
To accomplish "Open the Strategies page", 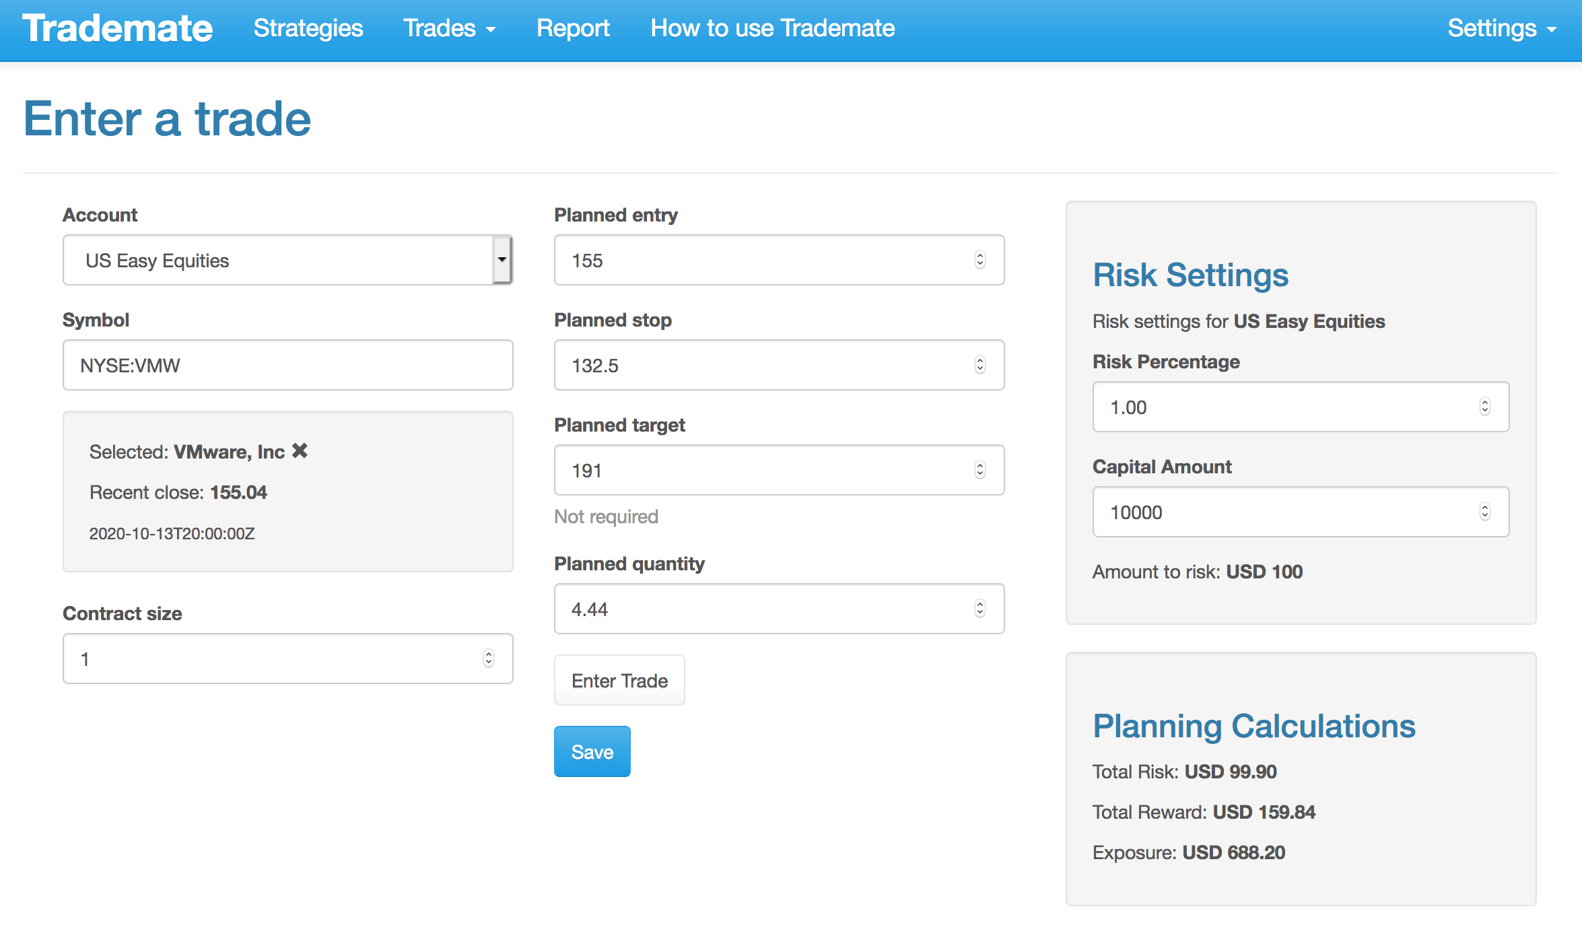I will click(x=308, y=28).
